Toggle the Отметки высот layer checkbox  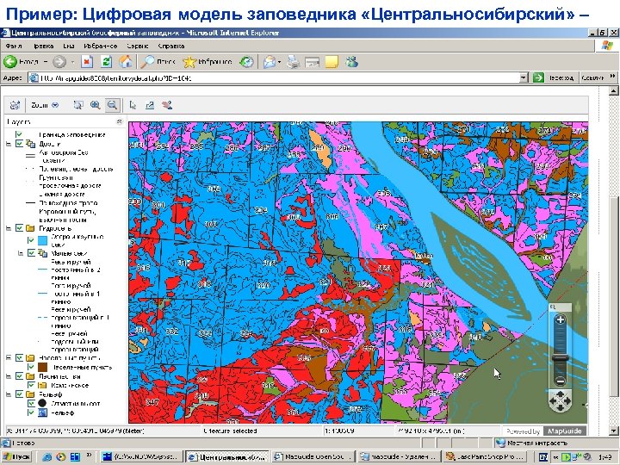point(31,403)
